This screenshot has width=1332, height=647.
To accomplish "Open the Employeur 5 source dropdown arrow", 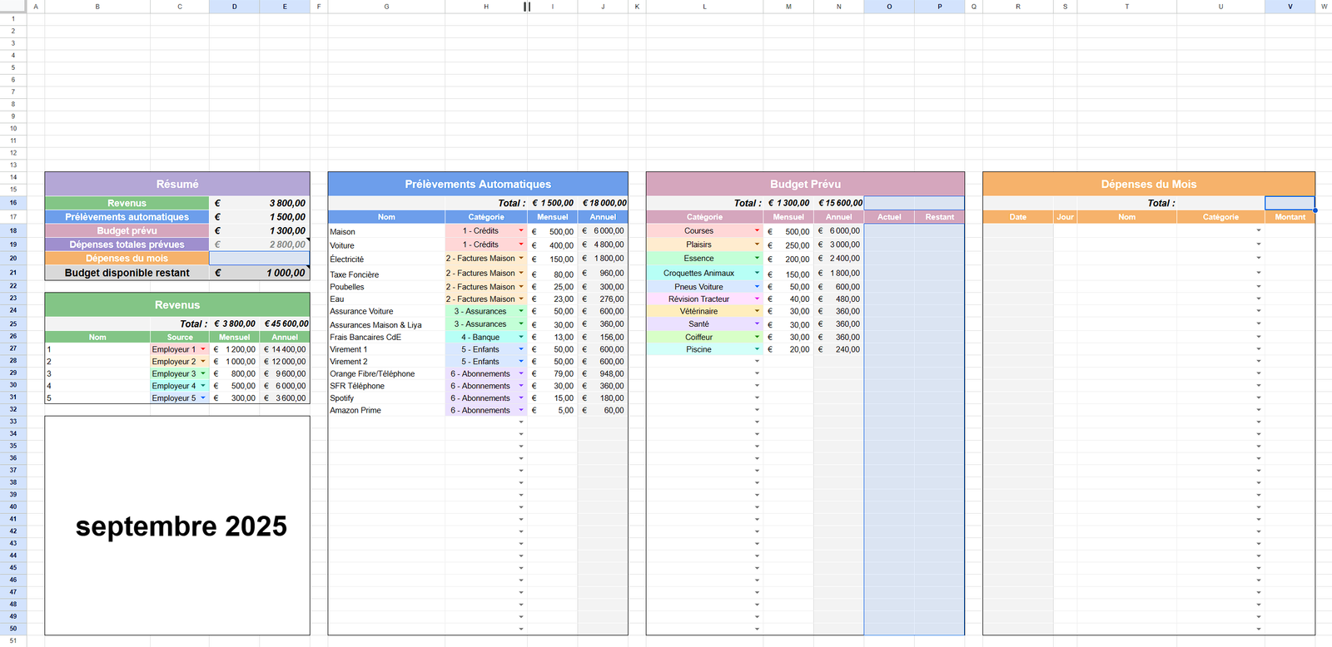I will point(203,398).
